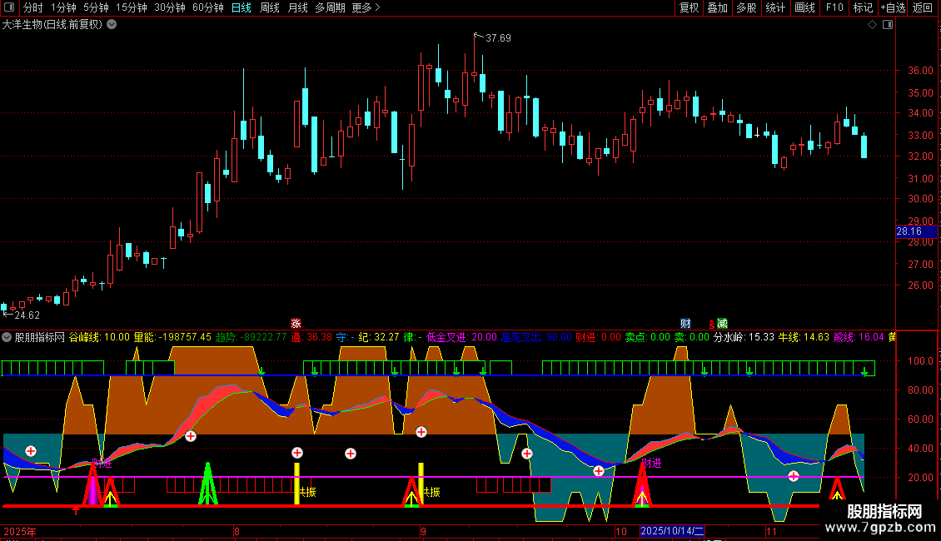The width and height of the screenshot is (941, 541).
Task: Toggle the 叠加 overlay option
Action: [717, 7]
